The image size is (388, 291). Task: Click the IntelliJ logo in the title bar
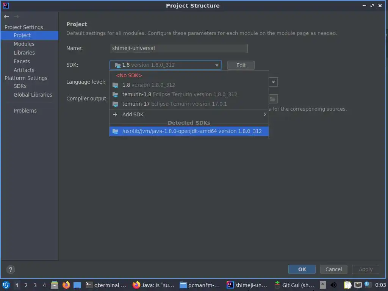coord(6,5)
